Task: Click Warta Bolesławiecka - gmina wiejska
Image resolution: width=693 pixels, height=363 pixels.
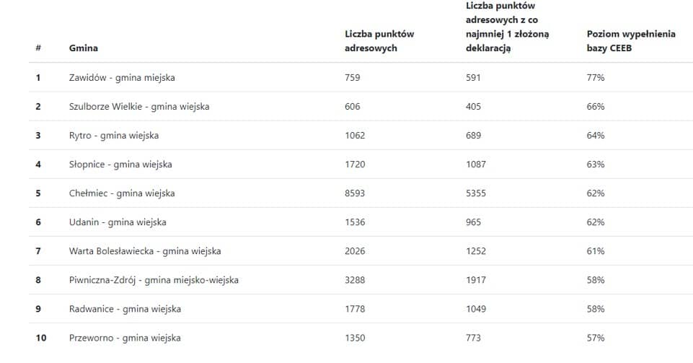Action: pos(145,250)
